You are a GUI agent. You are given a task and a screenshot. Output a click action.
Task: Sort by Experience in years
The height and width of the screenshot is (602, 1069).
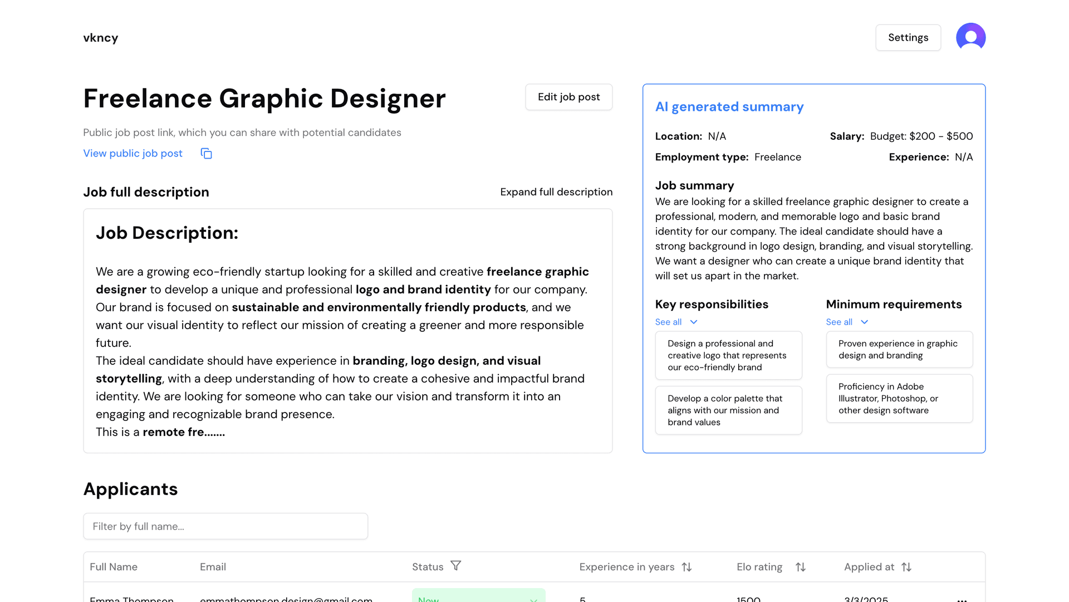[686, 567]
